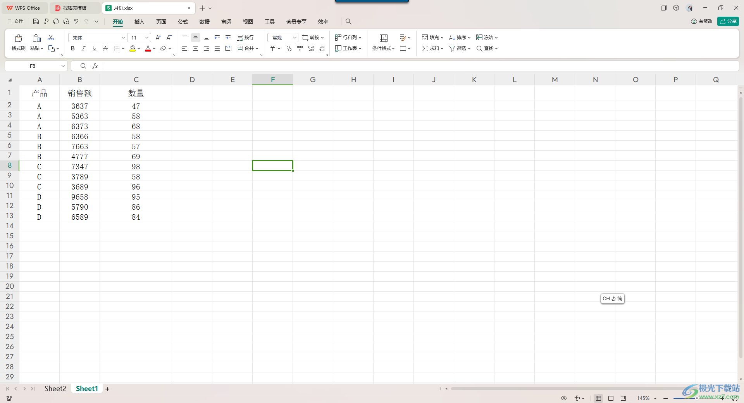744x403 pixels.
Task: Click the Increase indent icon
Action: 228,38
